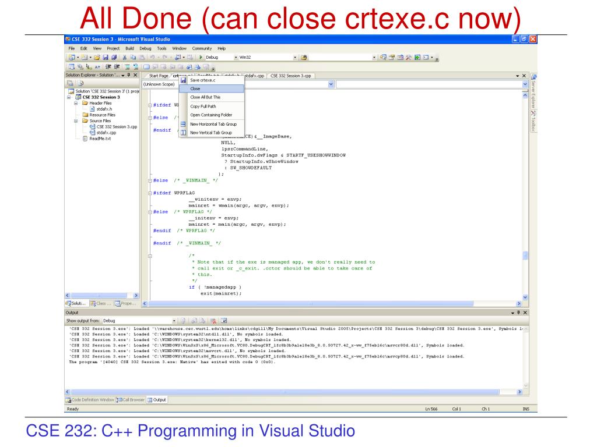Open the Start Page toolbar icon
This screenshot has height=447, width=597.
[417, 58]
